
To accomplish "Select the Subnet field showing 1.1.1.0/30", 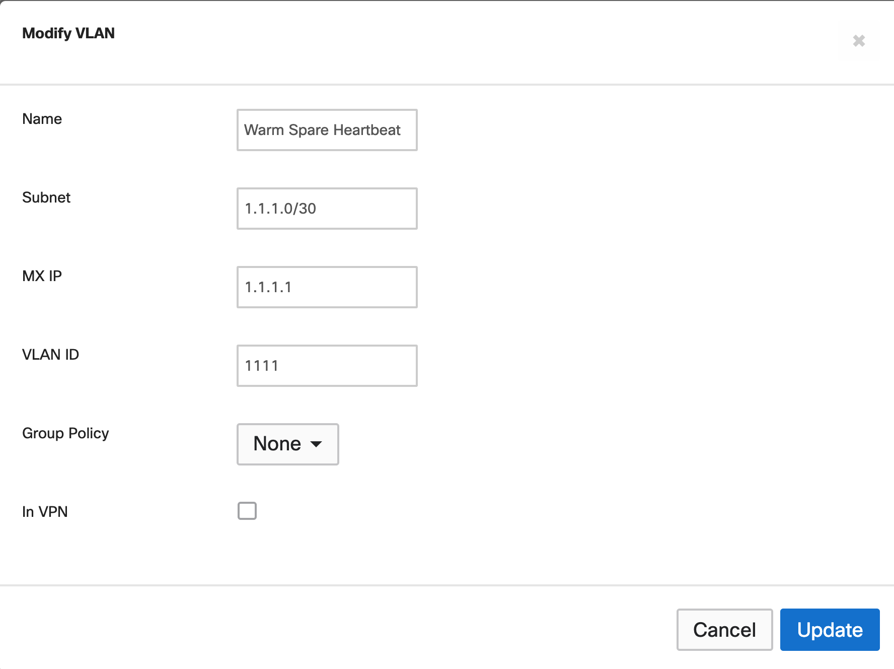I will pyautogui.click(x=327, y=209).
